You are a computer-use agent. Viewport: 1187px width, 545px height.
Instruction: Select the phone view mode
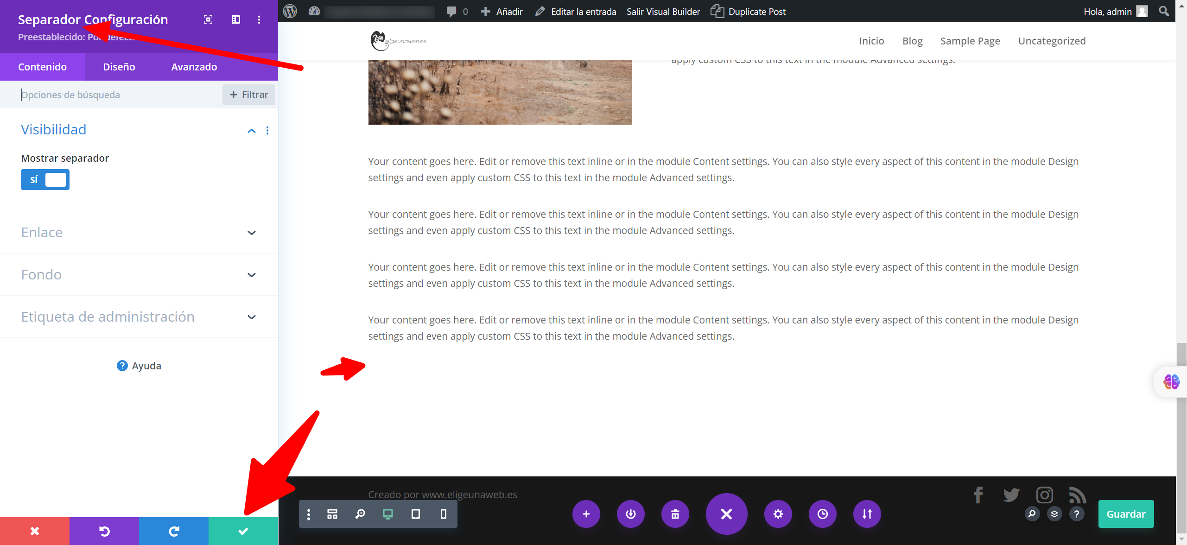[x=444, y=514]
